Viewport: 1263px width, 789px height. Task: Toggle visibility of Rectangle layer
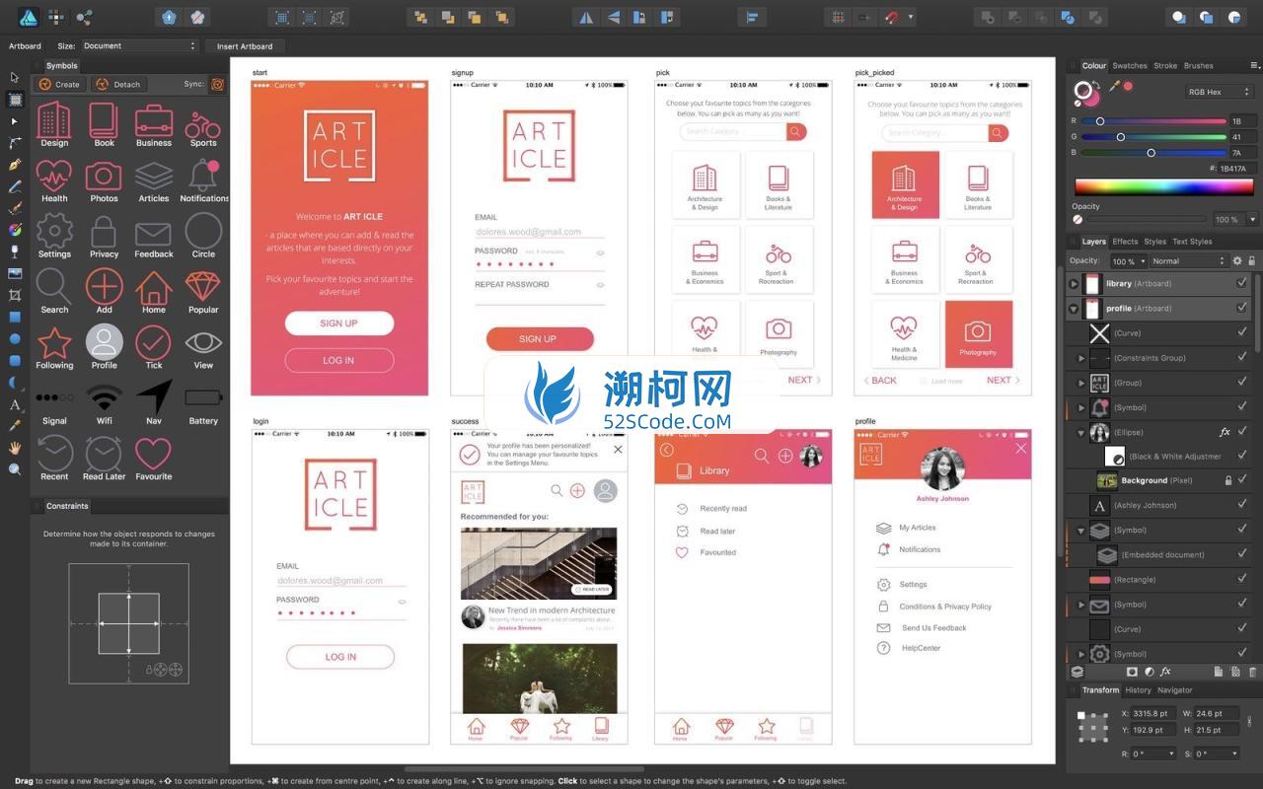[1242, 579]
